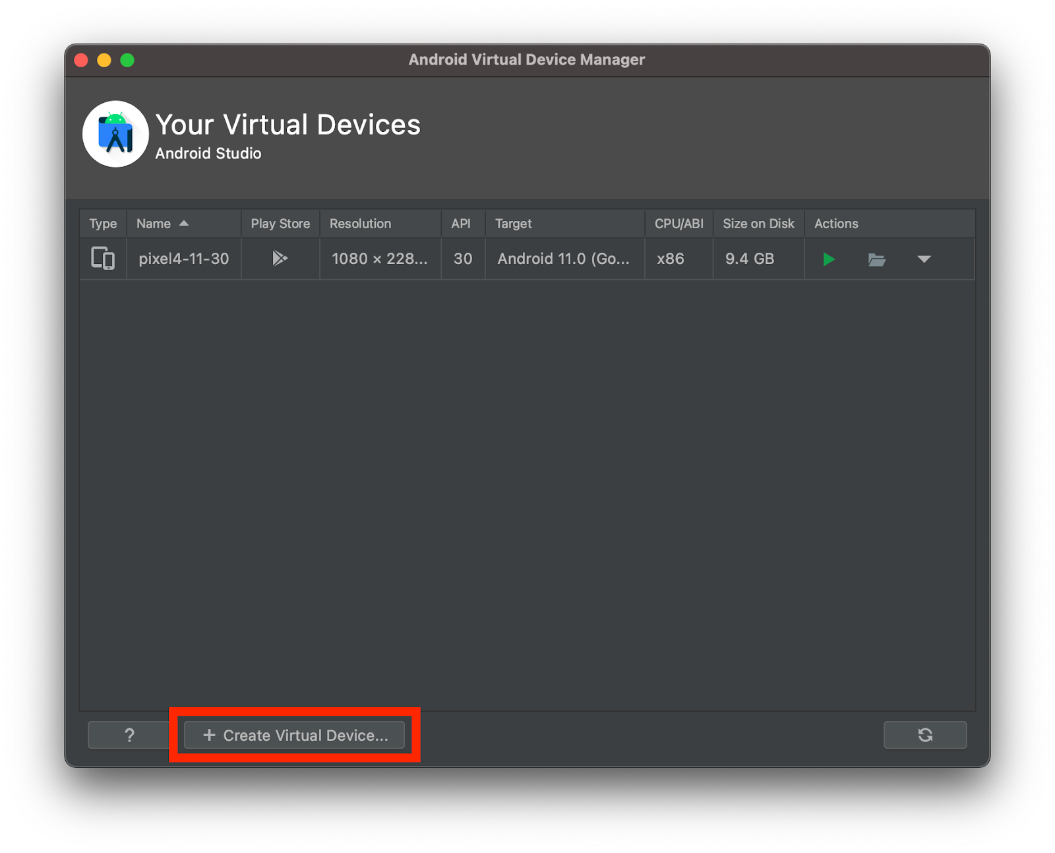Click the Play Store column header

pyautogui.click(x=280, y=224)
